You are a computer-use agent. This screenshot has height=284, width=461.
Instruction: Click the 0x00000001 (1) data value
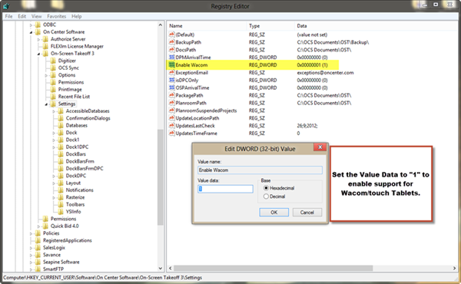click(312, 65)
